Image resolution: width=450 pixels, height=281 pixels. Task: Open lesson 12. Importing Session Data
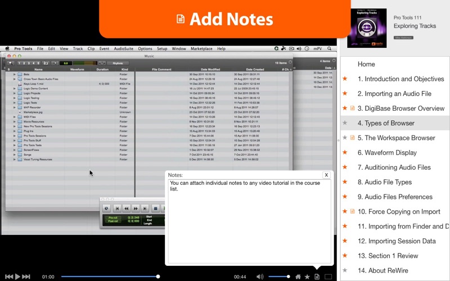click(397, 241)
